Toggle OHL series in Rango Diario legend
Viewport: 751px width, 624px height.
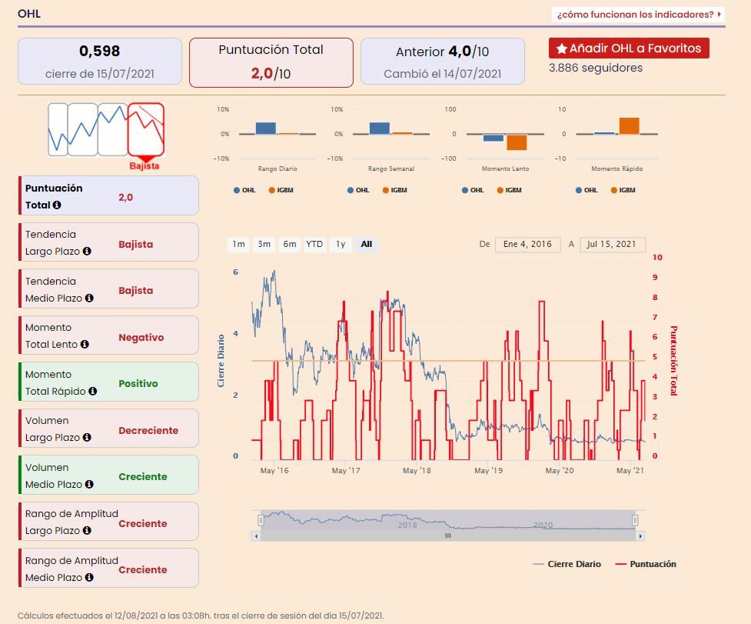[x=244, y=190]
